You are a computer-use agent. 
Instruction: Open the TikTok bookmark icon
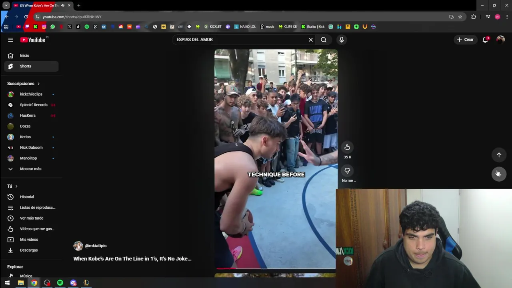(78, 27)
